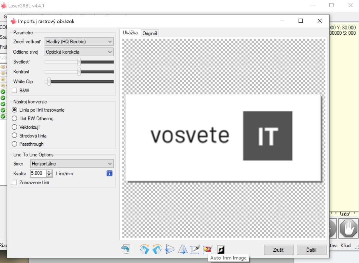
Task: Click the Línií/mm unit label
Action: click(x=64, y=174)
